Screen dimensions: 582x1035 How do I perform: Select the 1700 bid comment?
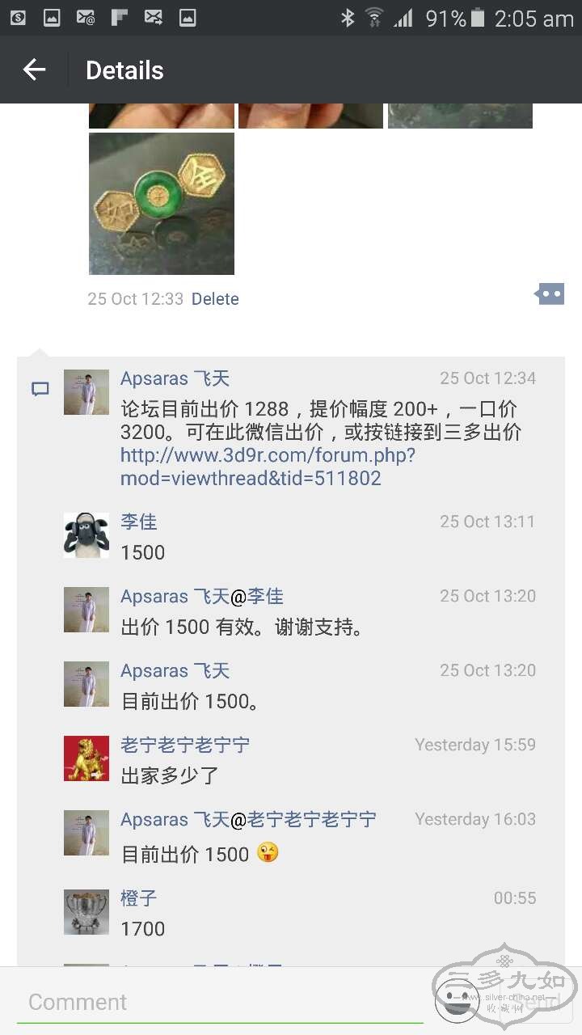point(143,929)
